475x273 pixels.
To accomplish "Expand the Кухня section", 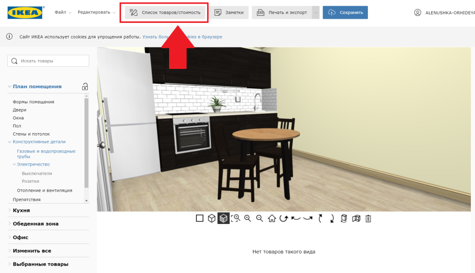I will pyautogui.click(x=21, y=210).
